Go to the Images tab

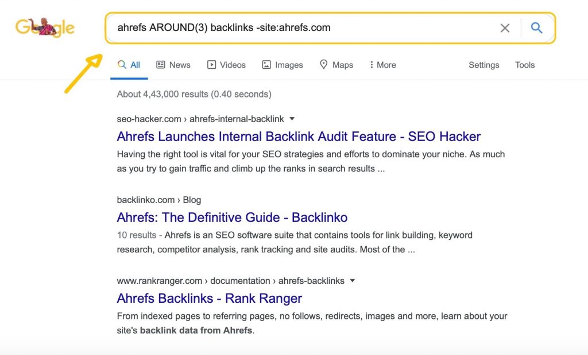(283, 65)
